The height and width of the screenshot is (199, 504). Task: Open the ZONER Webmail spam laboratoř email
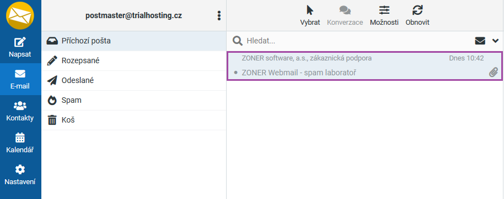pyautogui.click(x=364, y=66)
